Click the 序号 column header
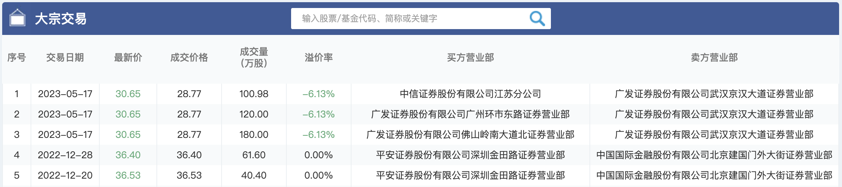842x187 pixels. tap(16, 57)
